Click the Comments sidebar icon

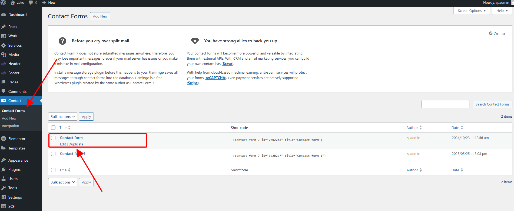tap(4, 91)
